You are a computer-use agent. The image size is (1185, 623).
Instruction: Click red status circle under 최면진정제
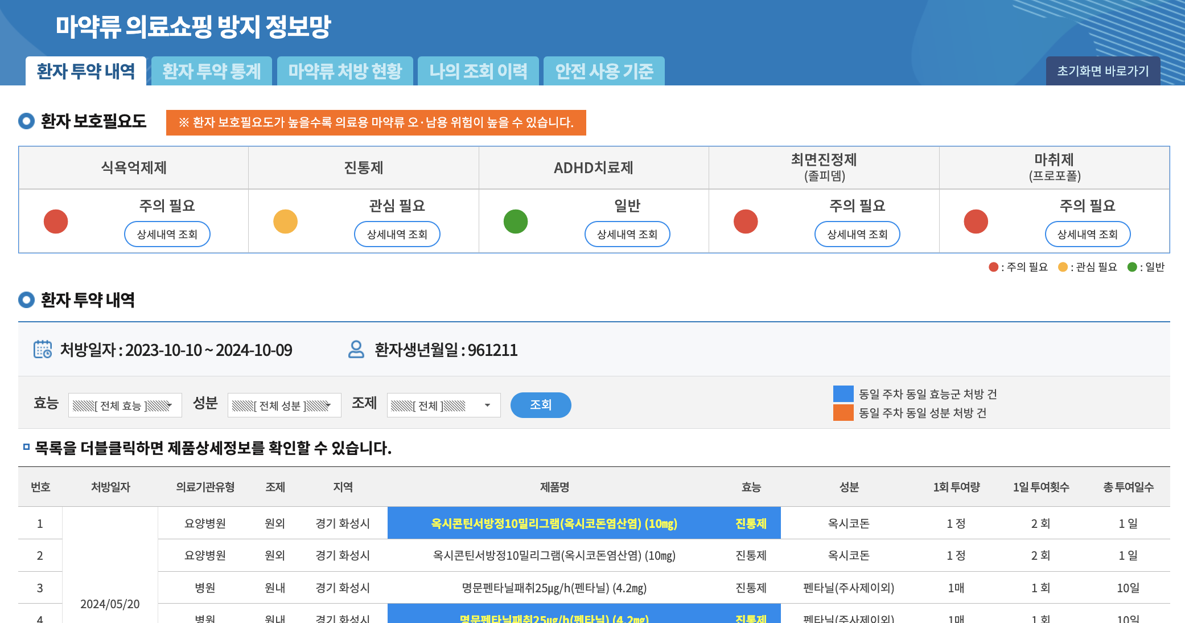[746, 222]
